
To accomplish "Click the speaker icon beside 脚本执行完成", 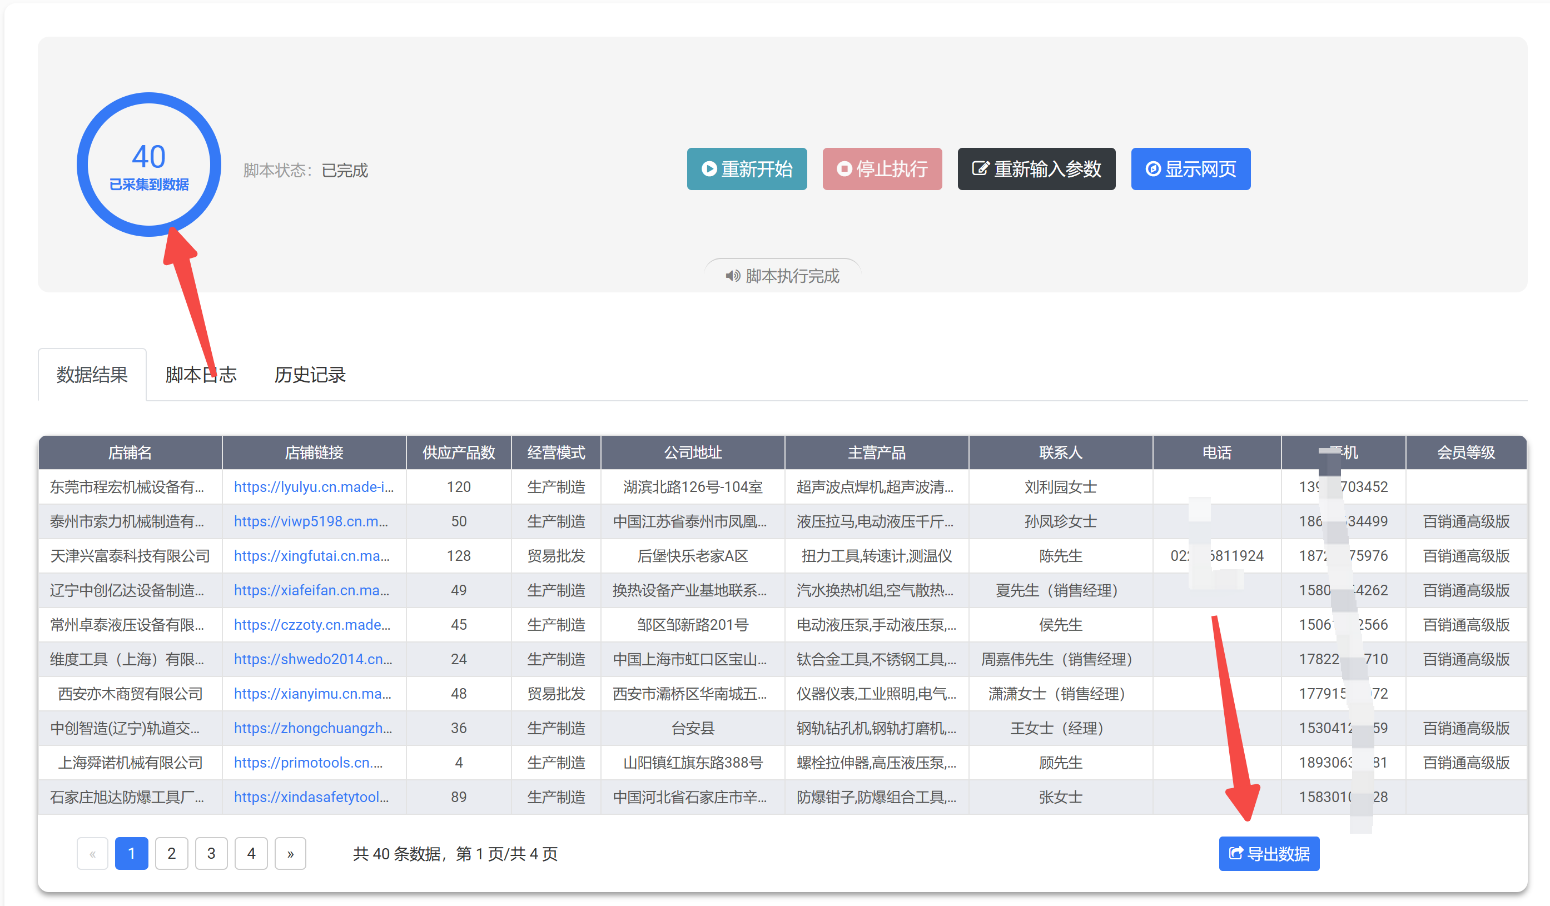I will point(732,276).
